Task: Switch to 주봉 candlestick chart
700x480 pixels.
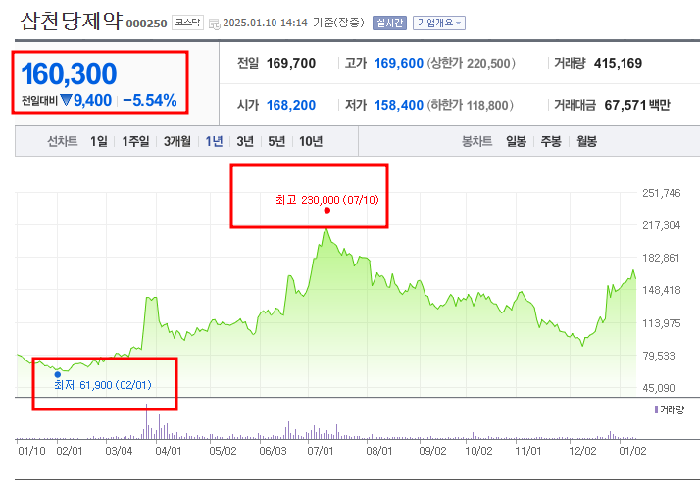Action: [551, 141]
